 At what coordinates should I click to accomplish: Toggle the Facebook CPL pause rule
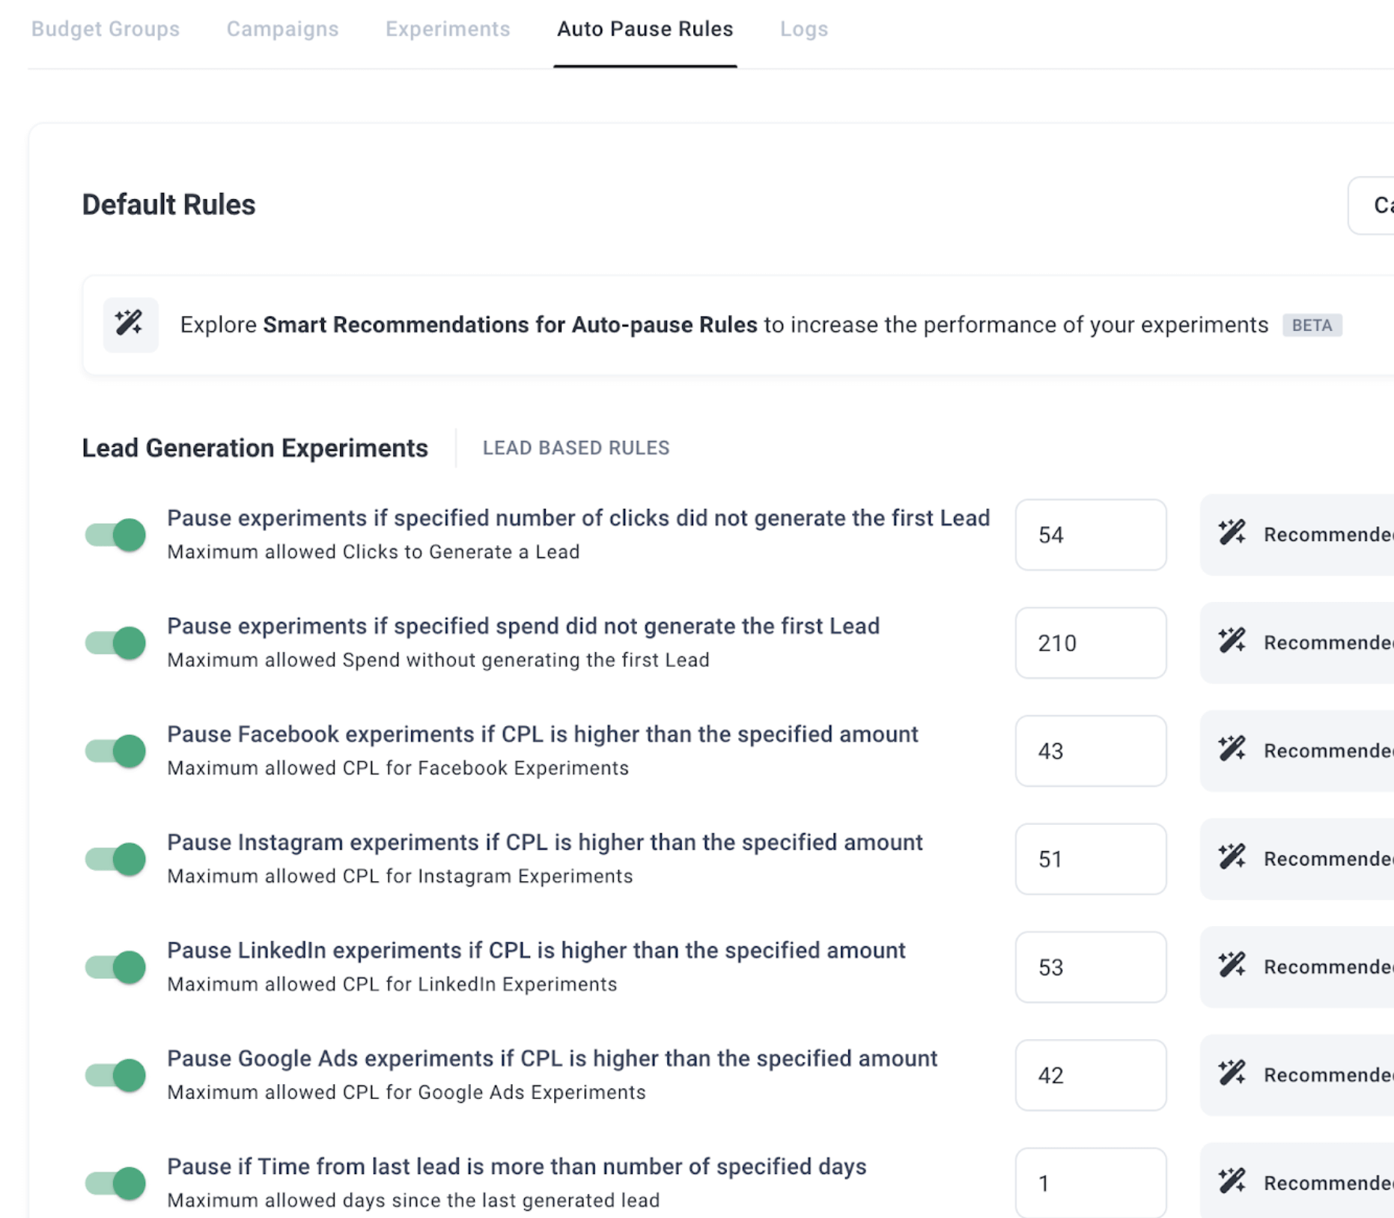click(115, 751)
